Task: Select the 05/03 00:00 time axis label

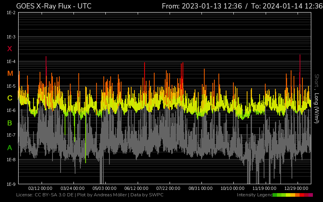Action: [105, 188]
